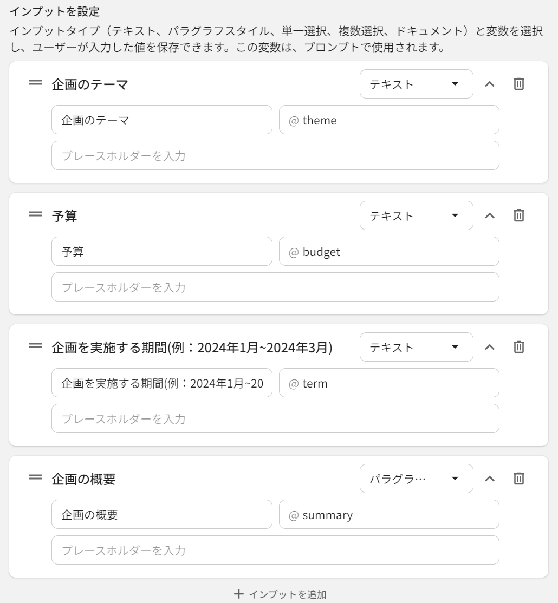Collapse the 企画のテーマ card
This screenshot has width=558, height=603.
[490, 84]
